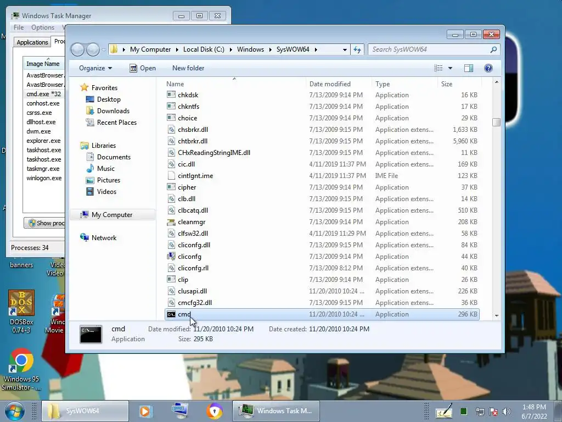
Task: Click the Open toolbar button
Action: 143,68
